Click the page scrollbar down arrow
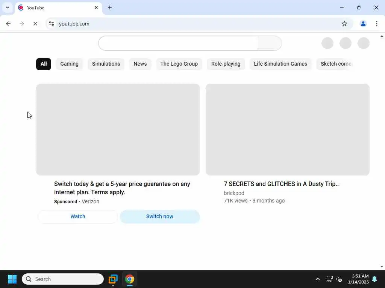The width and height of the screenshot is (385, 288). (x=382, y=267)
